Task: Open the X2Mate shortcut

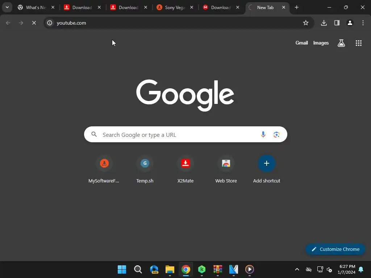Action: pos(185,169)
